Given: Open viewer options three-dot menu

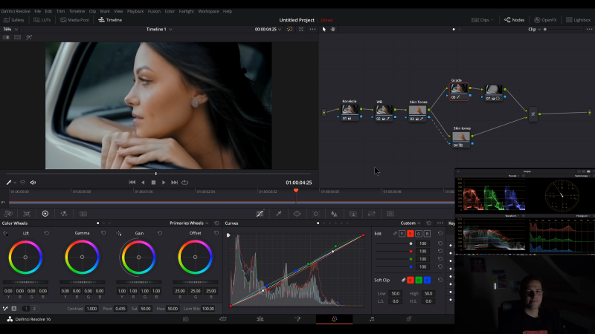Looking at the screenshot, I should pos(312,29).
